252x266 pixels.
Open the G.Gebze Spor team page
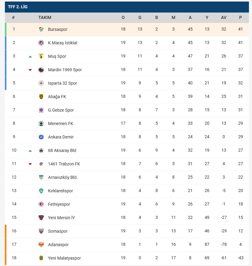(61, 110)
